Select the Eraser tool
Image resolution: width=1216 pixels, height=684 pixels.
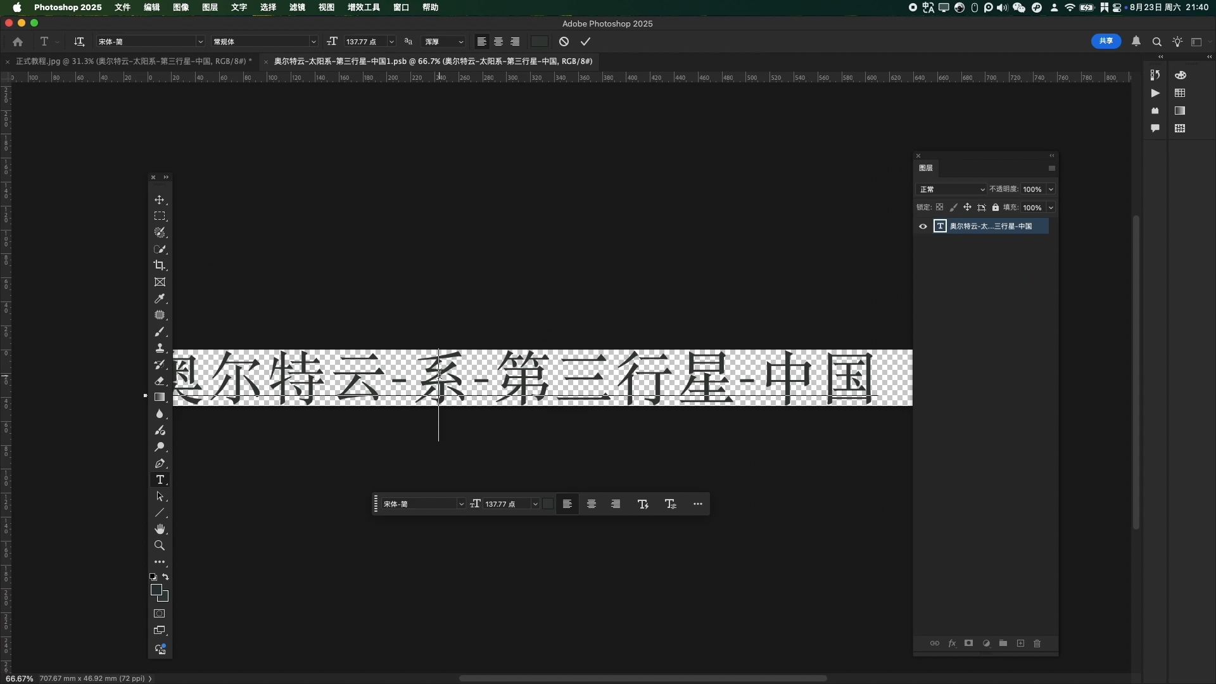(x=160, y=381)
